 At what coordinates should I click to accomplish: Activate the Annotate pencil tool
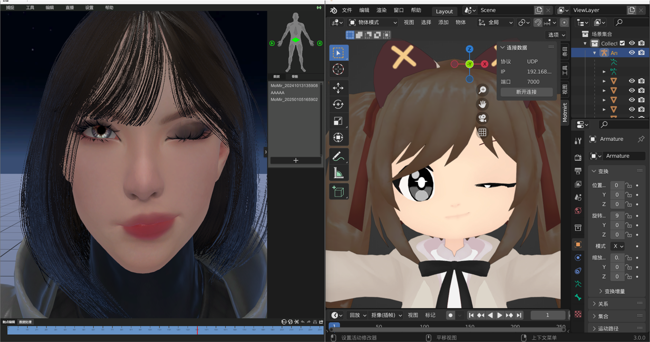pyautogui.click(x=338, y=156)
